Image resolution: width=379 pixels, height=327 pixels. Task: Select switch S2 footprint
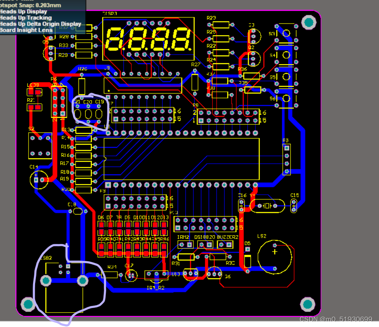pos(40,146)
